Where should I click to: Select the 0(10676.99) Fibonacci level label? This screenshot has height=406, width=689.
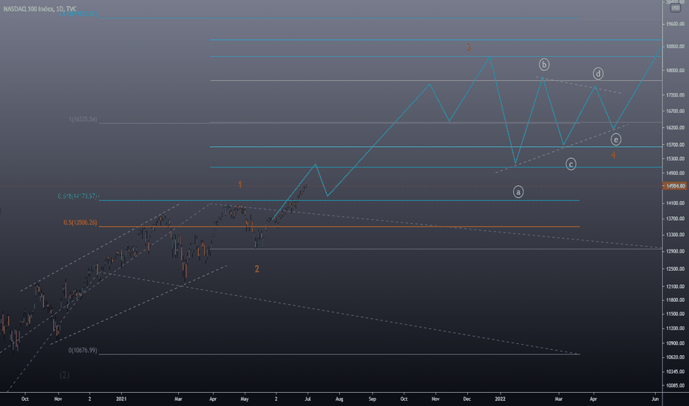click(83, 350)
